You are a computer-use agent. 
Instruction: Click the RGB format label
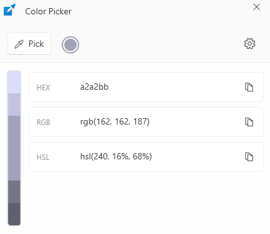(x=43, y=123)
